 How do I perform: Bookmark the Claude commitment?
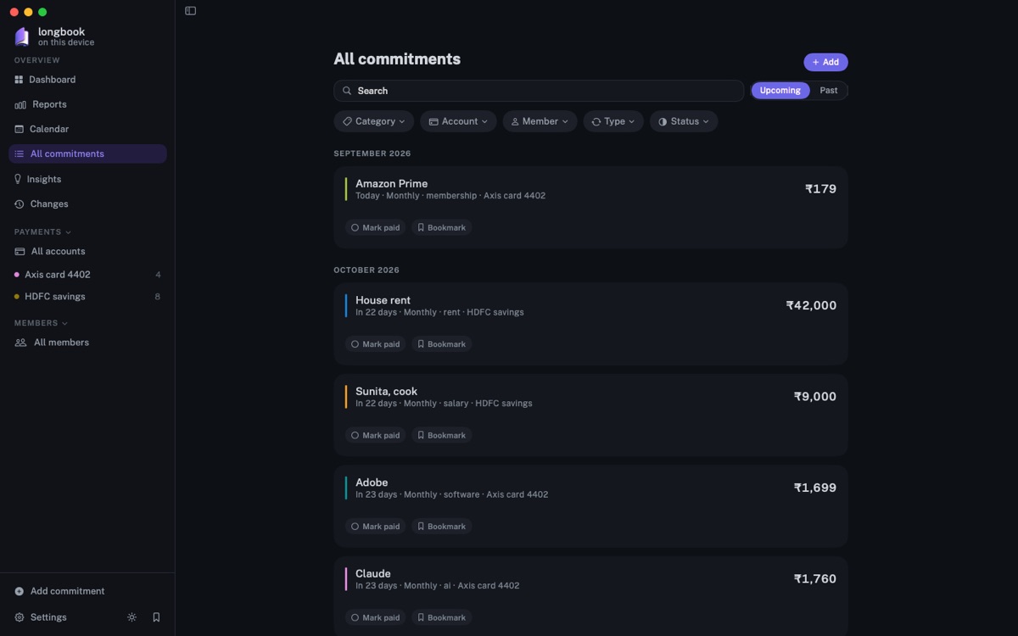pos(441,617)
